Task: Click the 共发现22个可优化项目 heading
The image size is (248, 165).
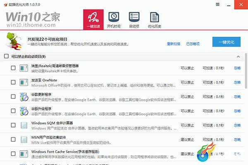Action: coord(48,39)
